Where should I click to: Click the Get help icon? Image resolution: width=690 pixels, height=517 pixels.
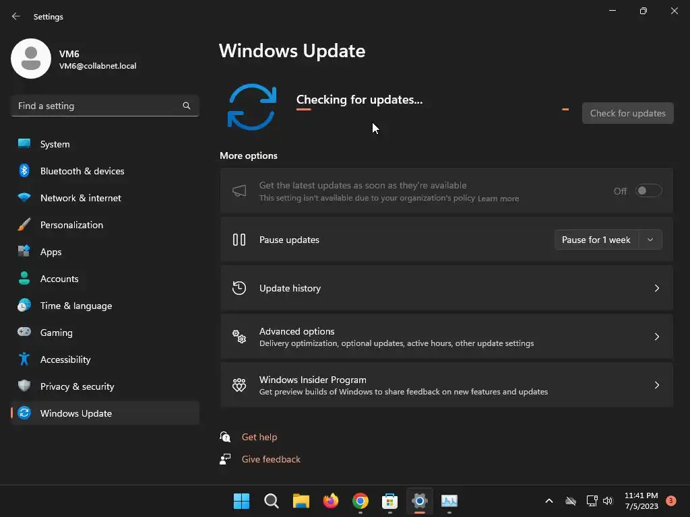(x=225, y=436)
